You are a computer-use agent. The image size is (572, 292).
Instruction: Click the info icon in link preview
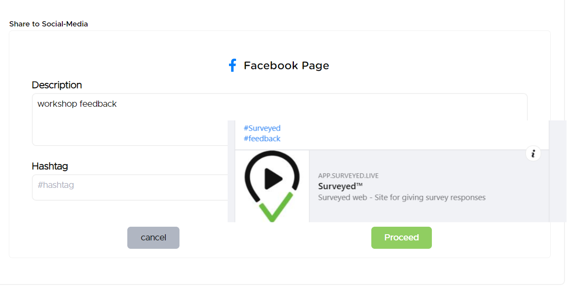click(533, 153)
